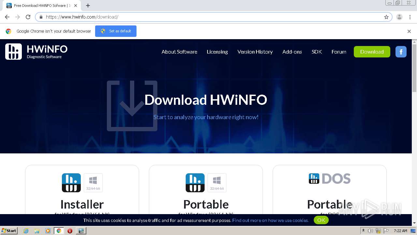Open the Chrome profile avatar icon
Screen dimensions: 417x235
click(x=399, y=17)
